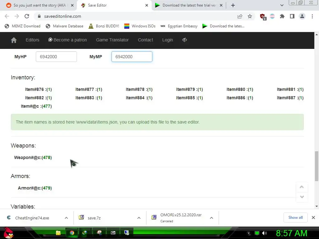Edit quantity of Item#887
The image size is (319, 239).
coord(301,98)
